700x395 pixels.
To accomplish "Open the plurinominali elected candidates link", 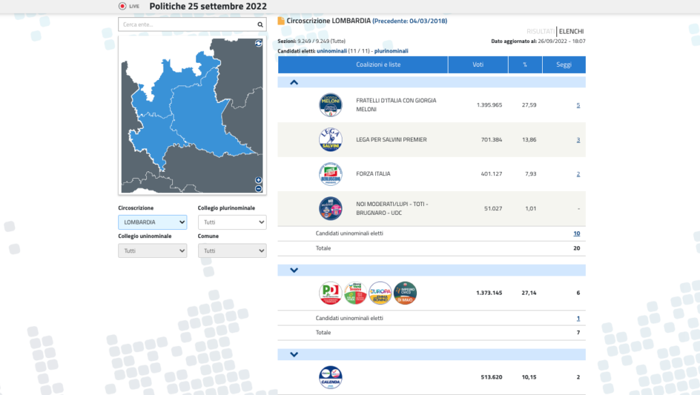I will (391, 50).
